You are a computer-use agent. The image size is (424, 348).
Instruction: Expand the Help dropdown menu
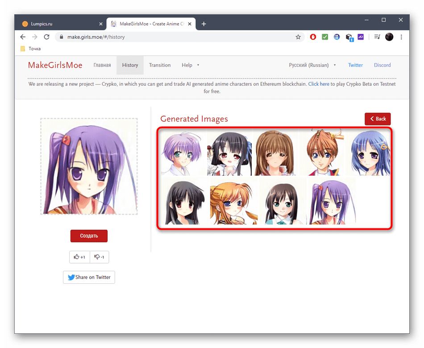[x=190, y=65]
